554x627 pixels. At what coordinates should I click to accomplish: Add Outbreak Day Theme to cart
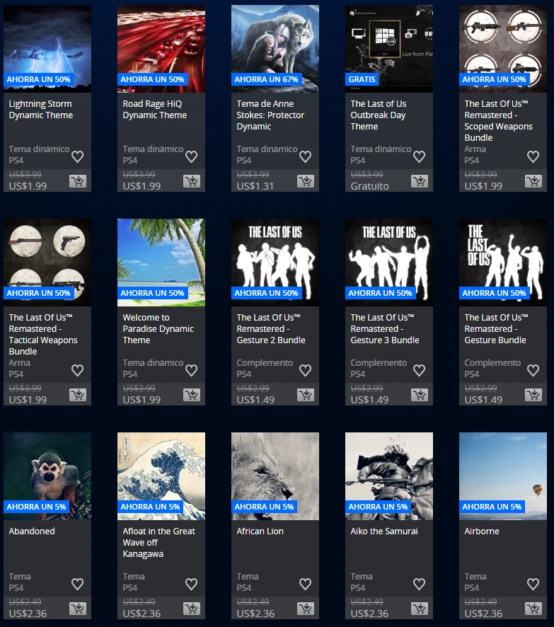tap(419, 181)
